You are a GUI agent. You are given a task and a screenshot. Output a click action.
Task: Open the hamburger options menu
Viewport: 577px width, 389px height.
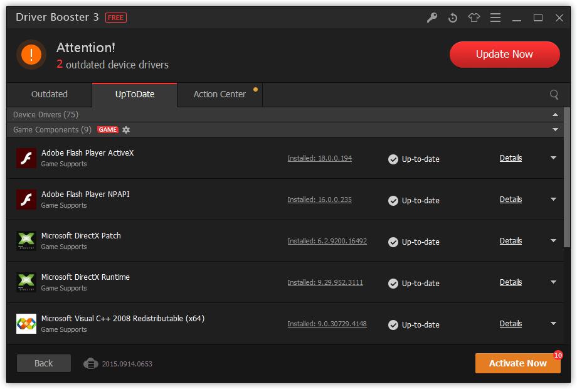tap(495, 18)
